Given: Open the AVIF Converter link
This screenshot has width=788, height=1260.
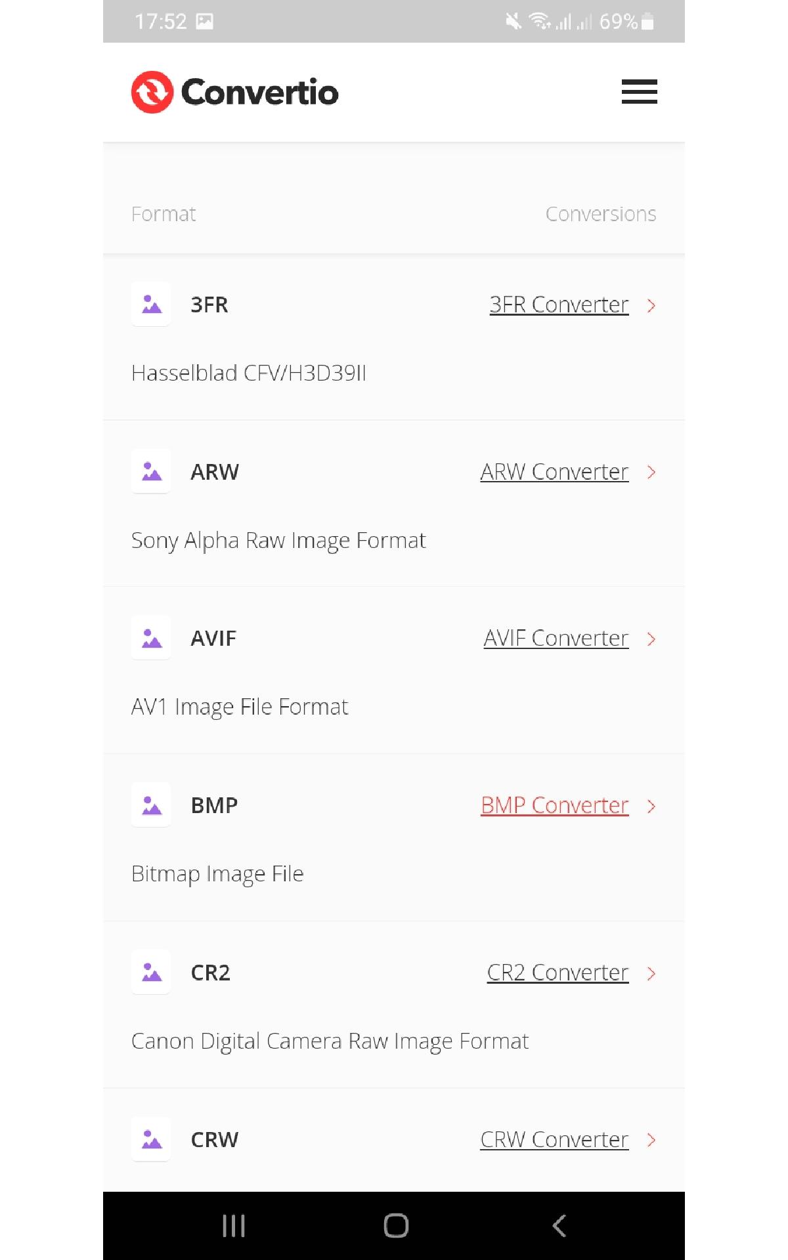Looking at the screenshot, I should click(556, 638).
